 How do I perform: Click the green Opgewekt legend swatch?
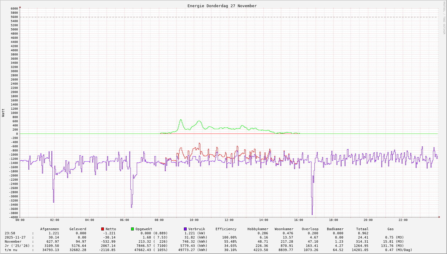[x=132, y=229]
